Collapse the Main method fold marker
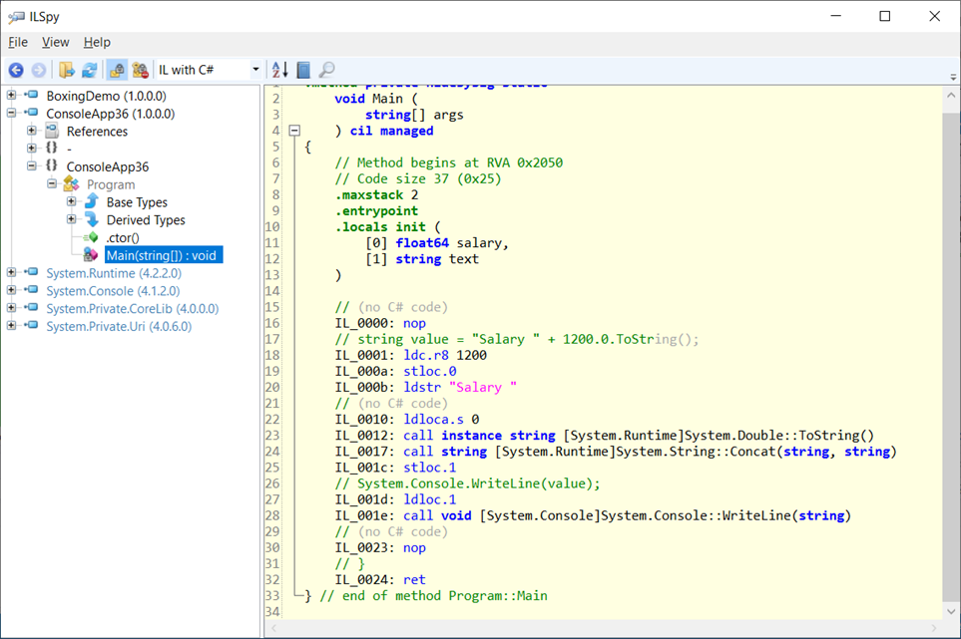The width and height of the screenshot is (961, 639). coord(294,131)
